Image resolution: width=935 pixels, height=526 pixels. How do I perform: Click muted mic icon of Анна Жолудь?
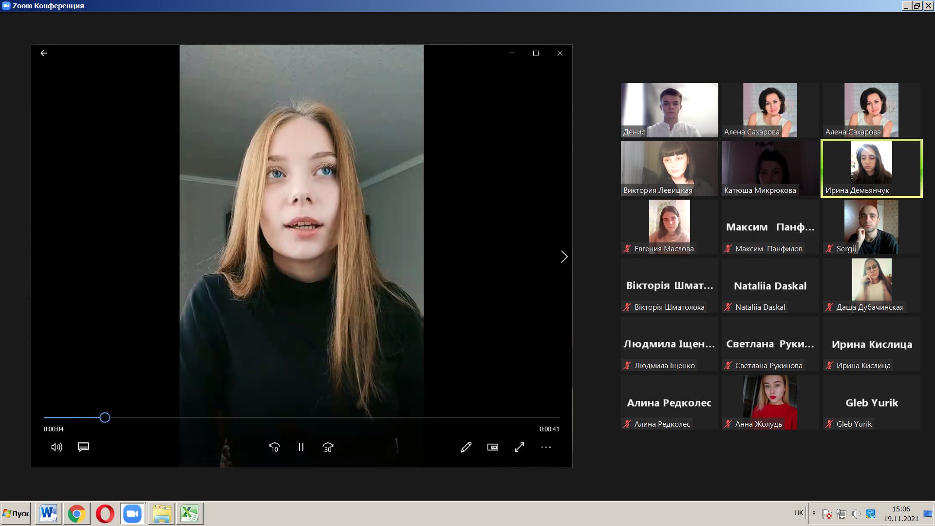tap(728, 424)
